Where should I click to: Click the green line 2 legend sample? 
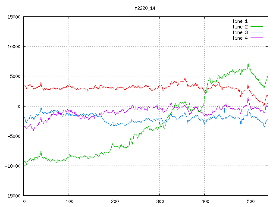click(x=257, y=27)
